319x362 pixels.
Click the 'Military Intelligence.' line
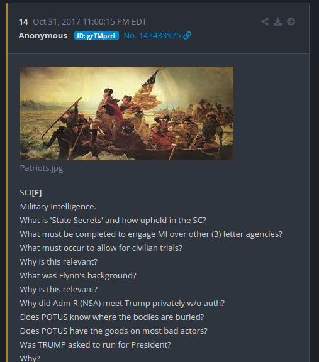tap(58, 206)
